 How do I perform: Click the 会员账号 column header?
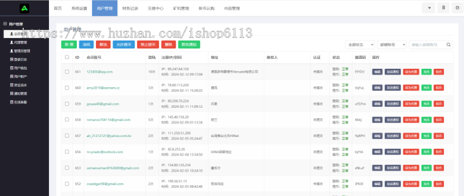pyautogui.click(x=94, y=57)
